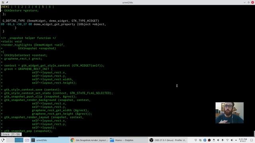Open the red round system tray icon
Viewport: 255px width, 143px height.
click(x=209, y=140)
